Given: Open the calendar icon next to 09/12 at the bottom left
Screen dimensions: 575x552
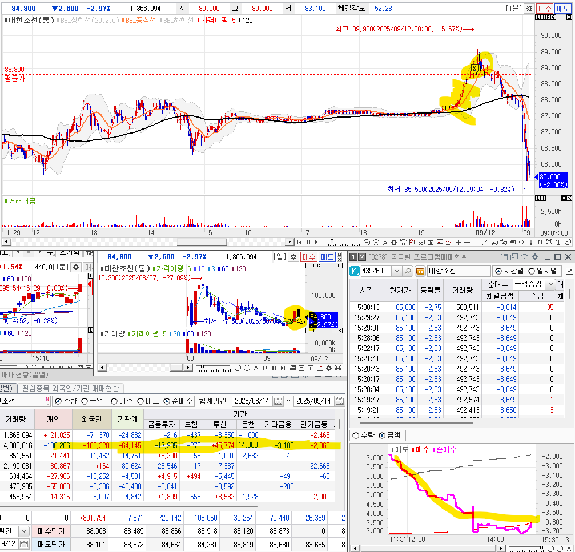Looking at the screenshot, I should (x=23, y=545).
